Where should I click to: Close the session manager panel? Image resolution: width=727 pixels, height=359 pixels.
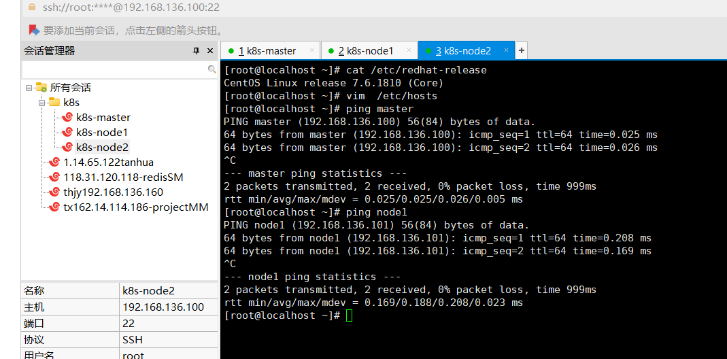point(210,51)
